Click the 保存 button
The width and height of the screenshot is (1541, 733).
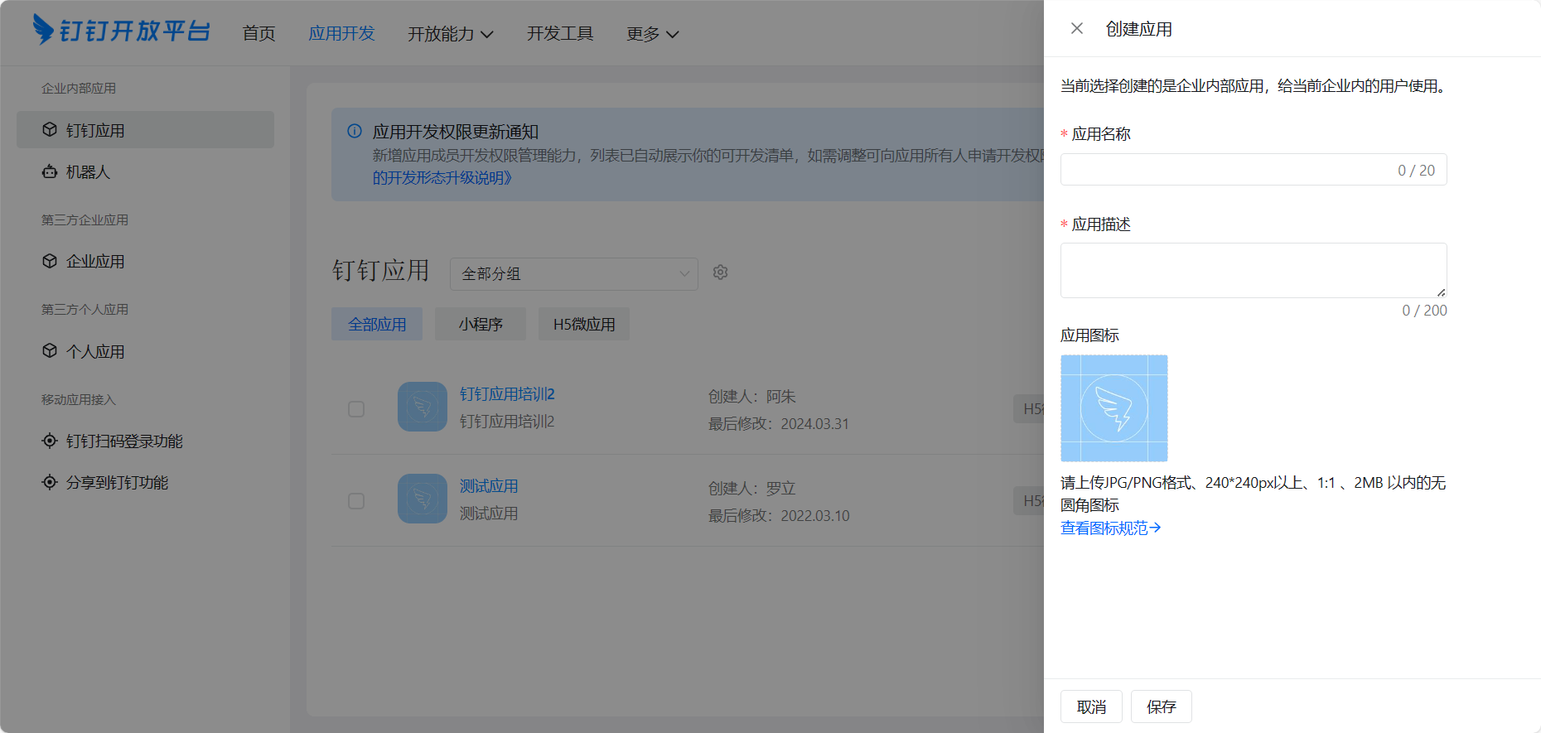pos(1162,706)
